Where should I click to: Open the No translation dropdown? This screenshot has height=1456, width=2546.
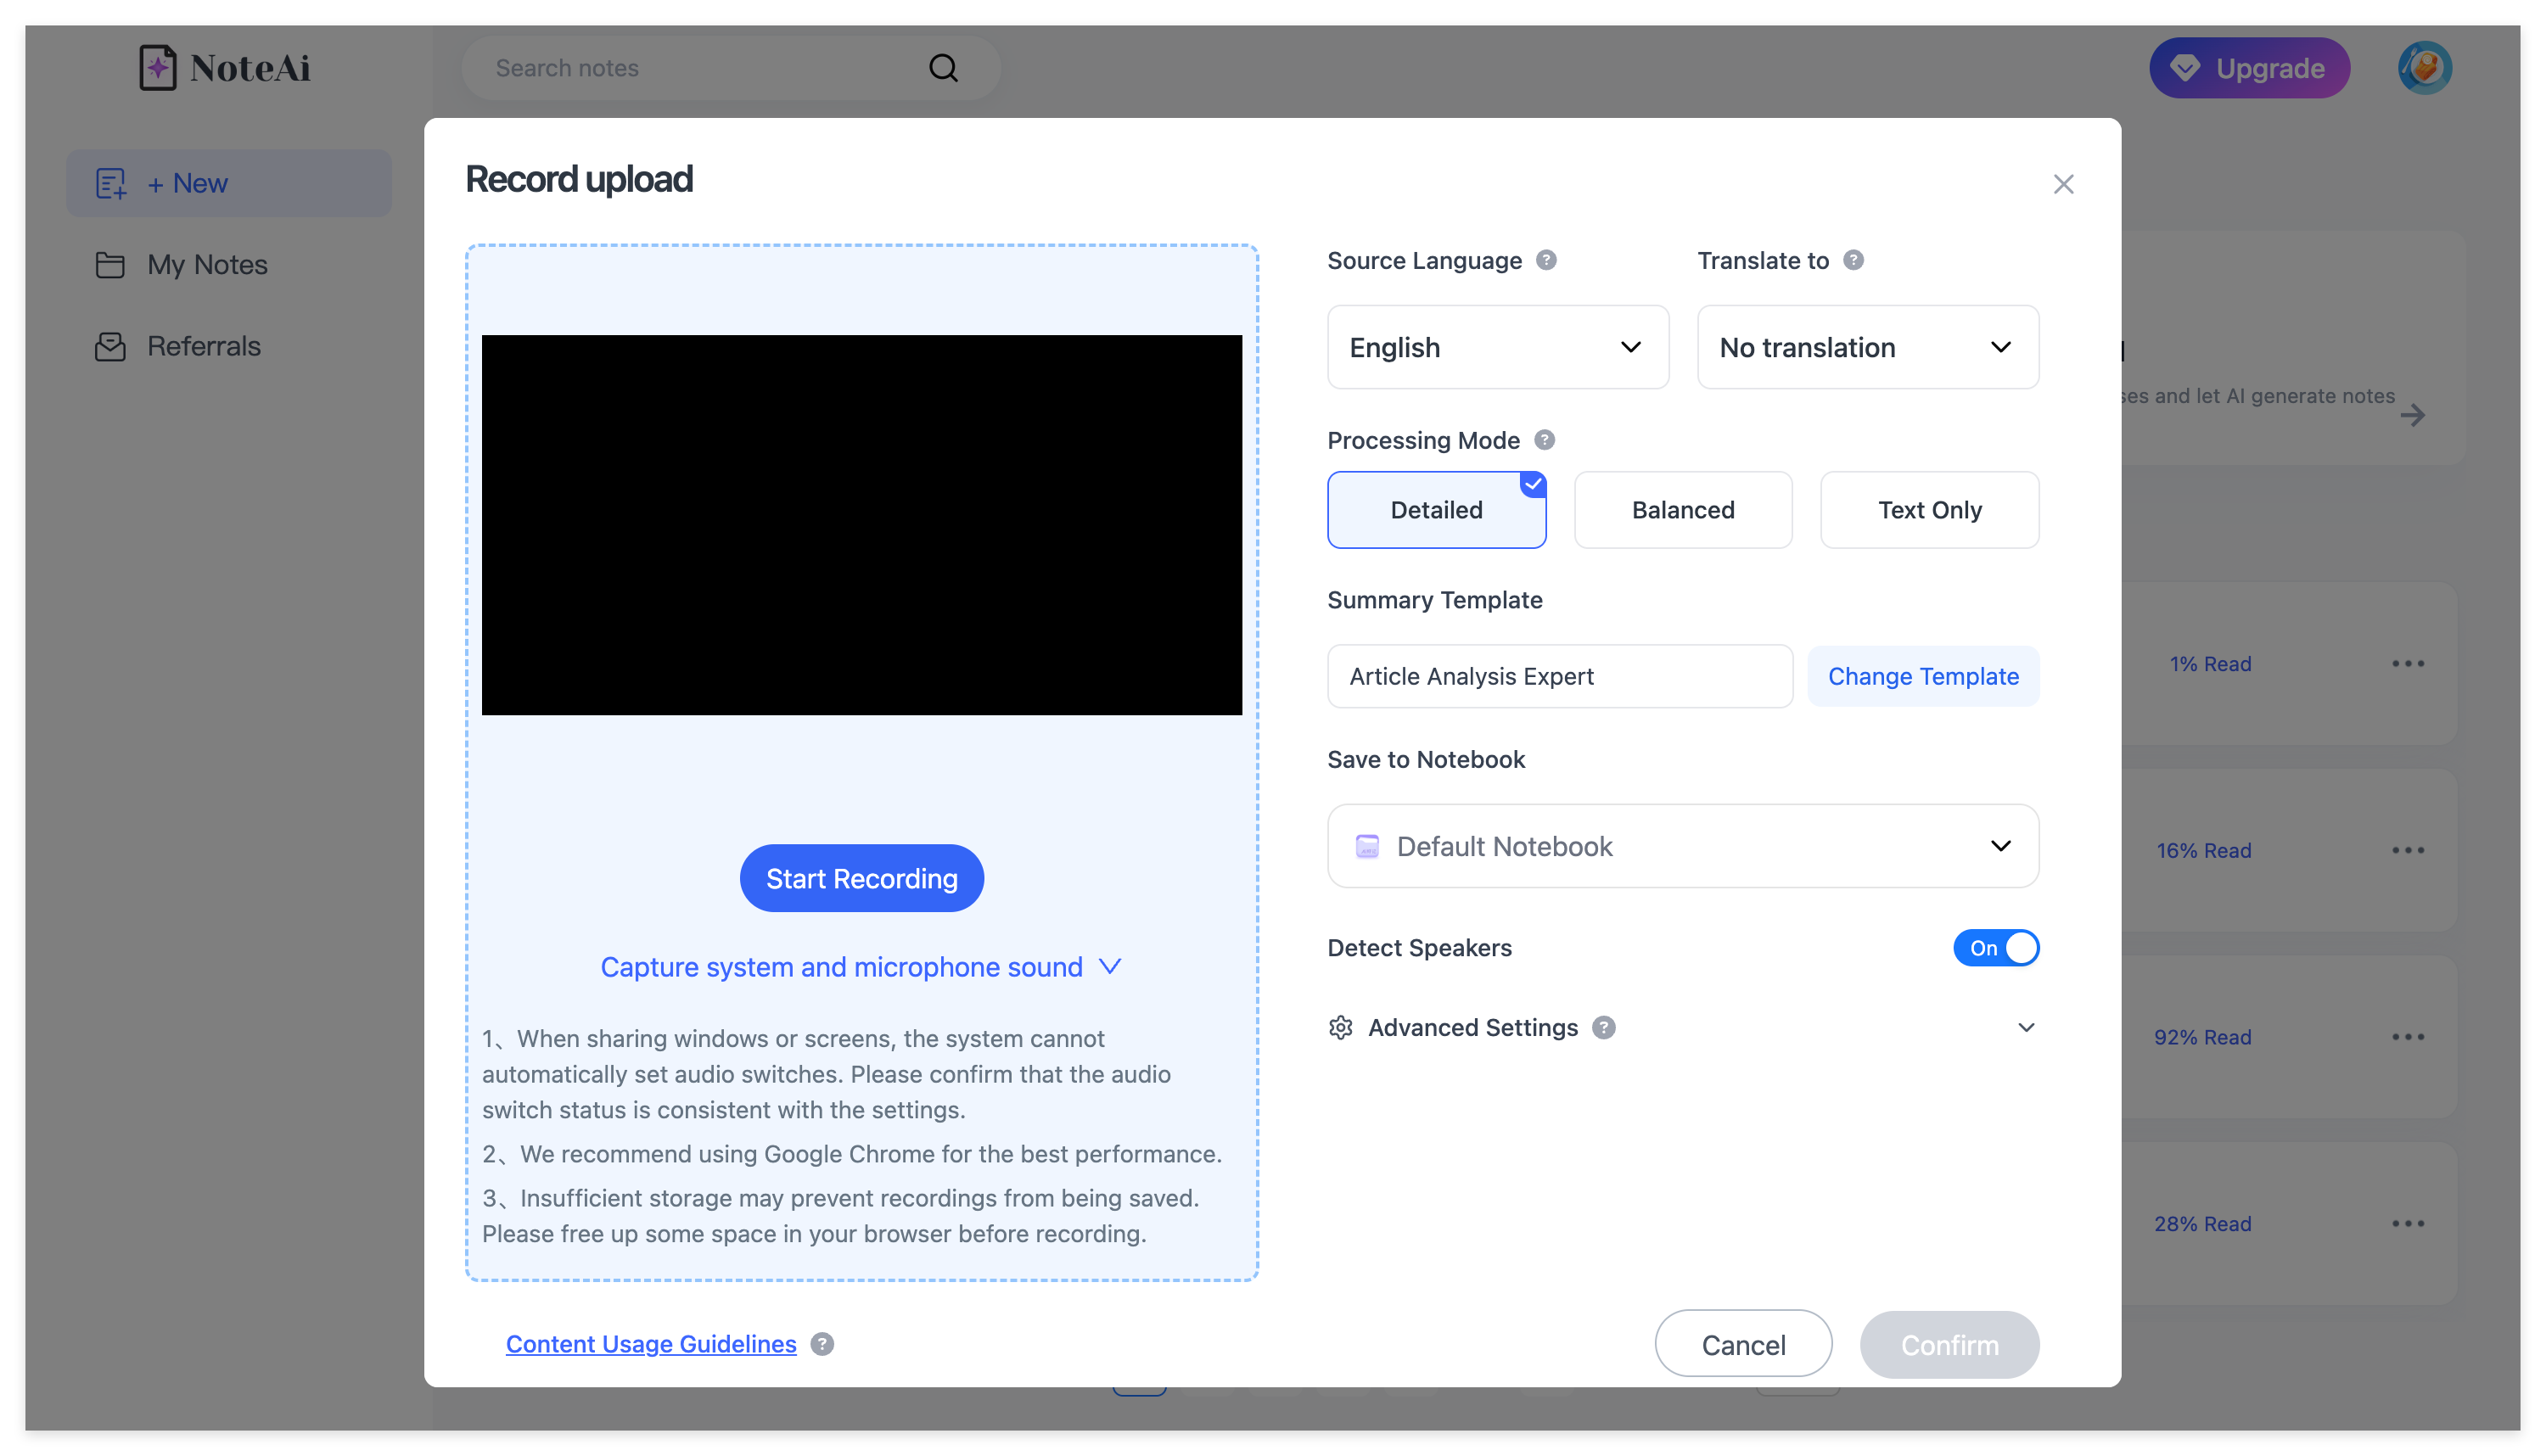[1867, 347]
